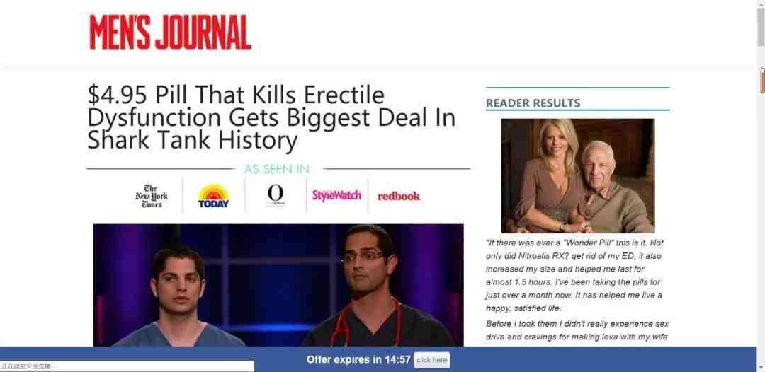The height and width of the screenshot is (372, 765).
Task: Open the article headline about the $4.95 pill
Action: (x=271, y=117)
